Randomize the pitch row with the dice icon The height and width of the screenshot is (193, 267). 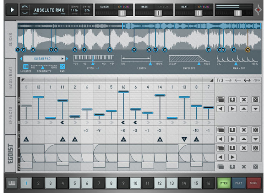click(255, 130)
